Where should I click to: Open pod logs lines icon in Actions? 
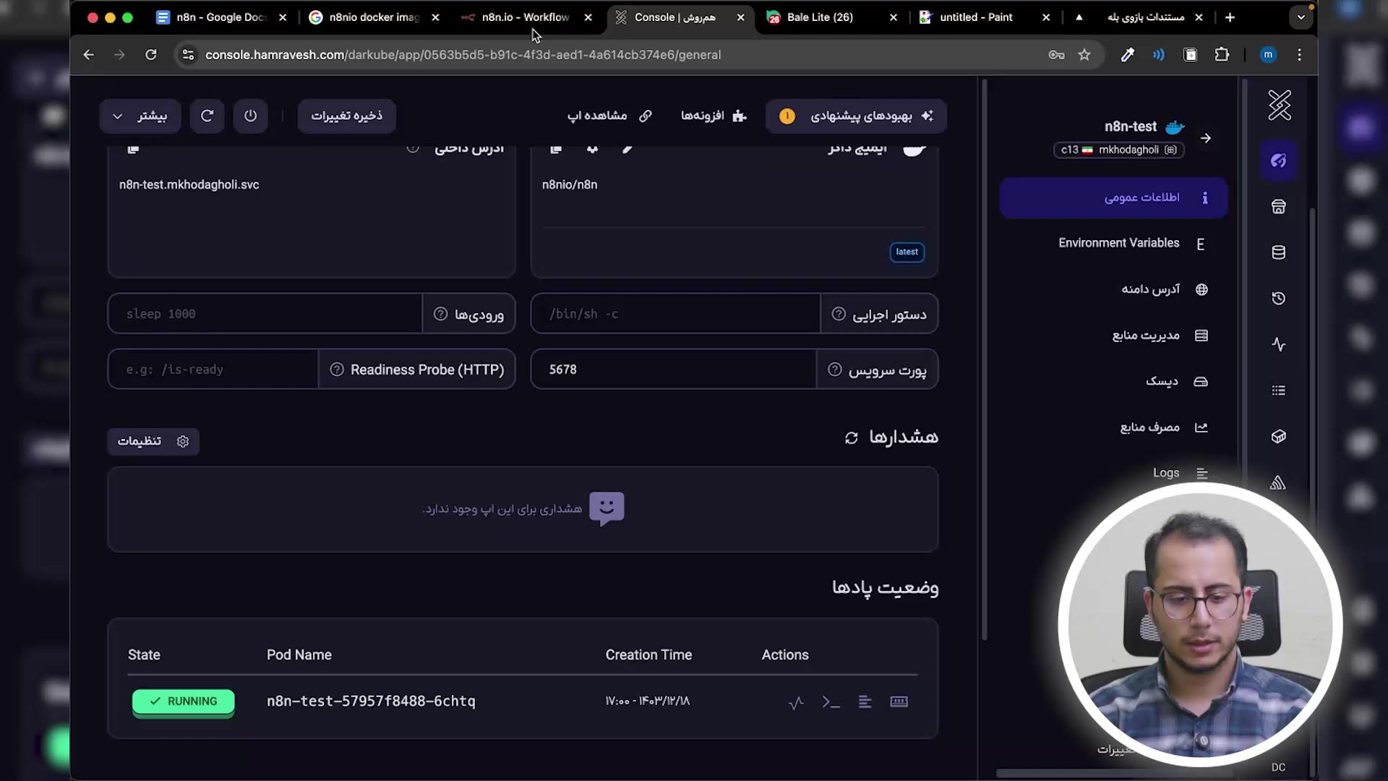865,702
